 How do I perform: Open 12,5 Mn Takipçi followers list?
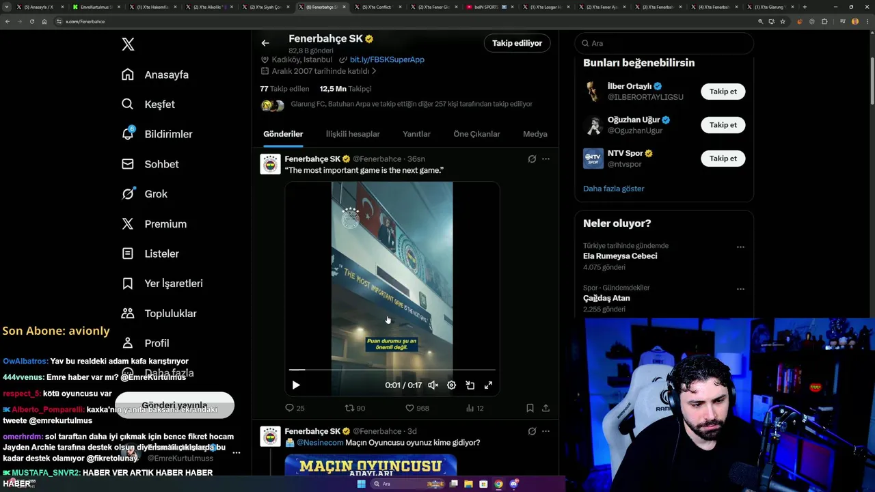345,89
